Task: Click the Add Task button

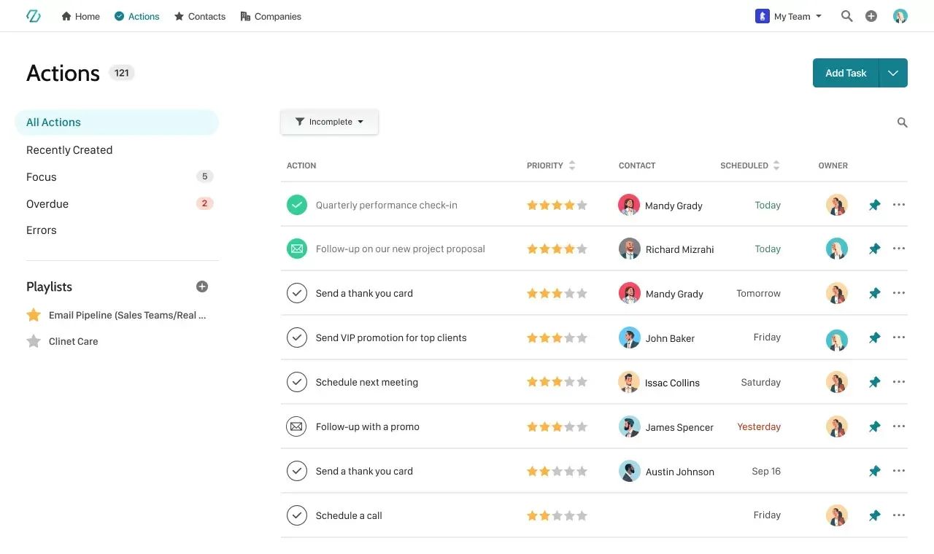Action: pos(846,73)
